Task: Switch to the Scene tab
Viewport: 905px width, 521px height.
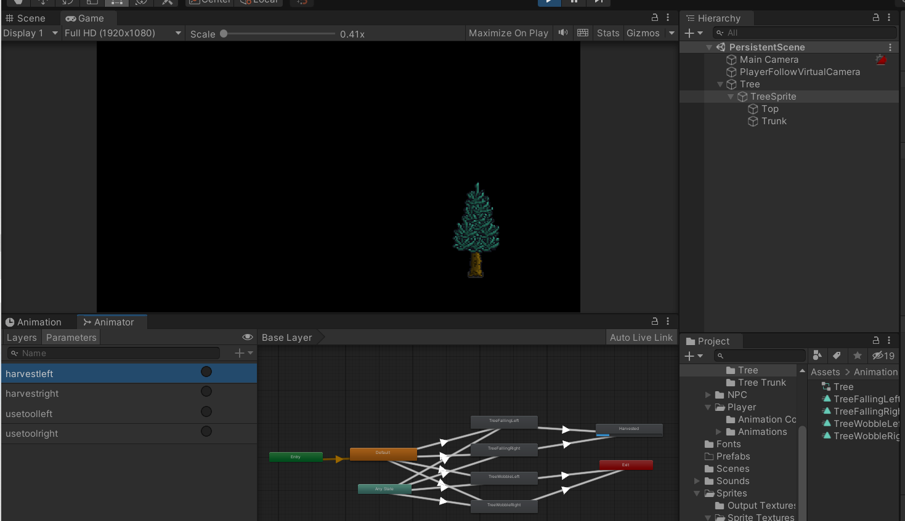Action: (x=26, y=18)
